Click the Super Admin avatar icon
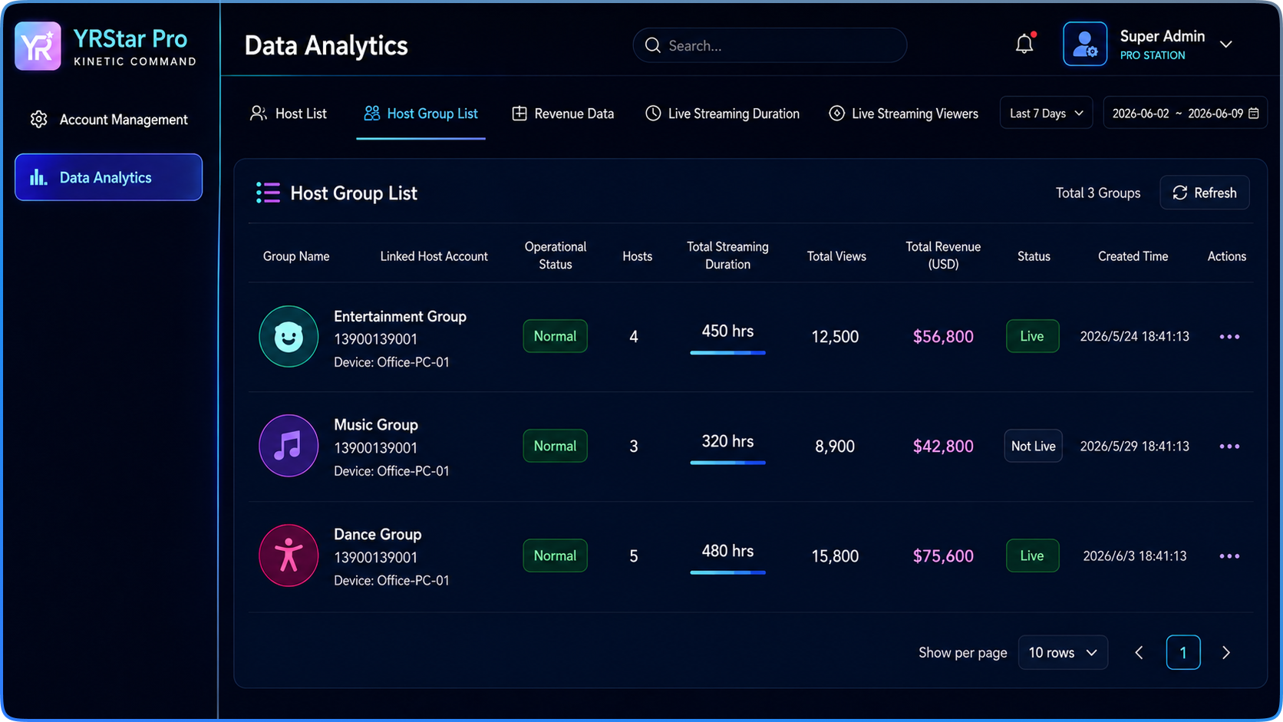Image resolution: width=1283 pixels, height=722 pixels. click(1084, 45)
